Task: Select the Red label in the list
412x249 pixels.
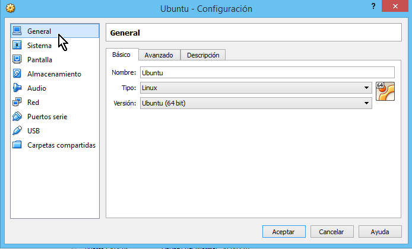Action: pyautogui.click(x=33, y=103)
